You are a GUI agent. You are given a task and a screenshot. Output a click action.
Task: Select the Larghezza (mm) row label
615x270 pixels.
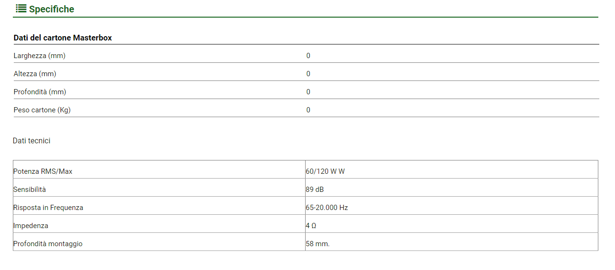(x=40, y=56)
